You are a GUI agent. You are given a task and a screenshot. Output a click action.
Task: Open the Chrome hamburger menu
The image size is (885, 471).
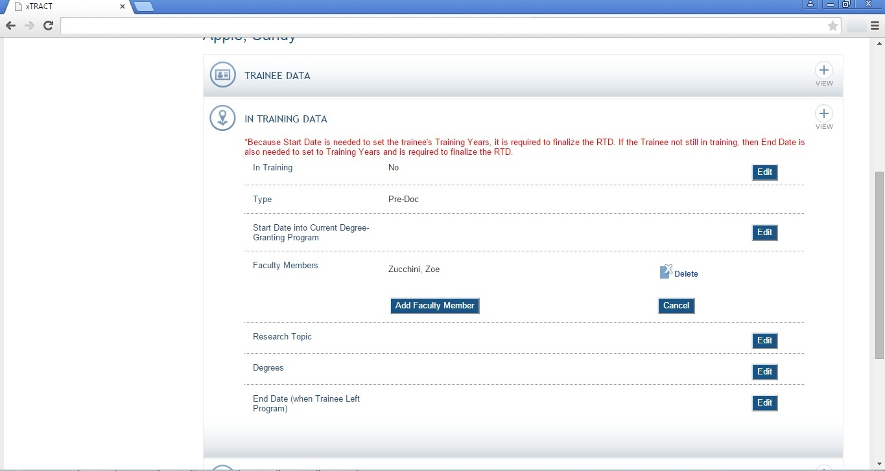[x=875, y=26]
